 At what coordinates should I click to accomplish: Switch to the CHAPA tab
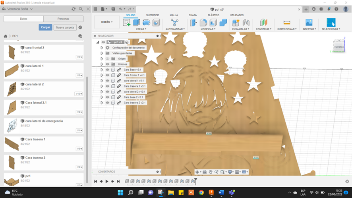tap(193, 15)
